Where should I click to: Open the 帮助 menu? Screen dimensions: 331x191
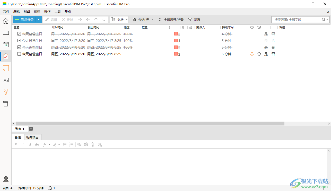pyautogui.click(x=68, y=12)
